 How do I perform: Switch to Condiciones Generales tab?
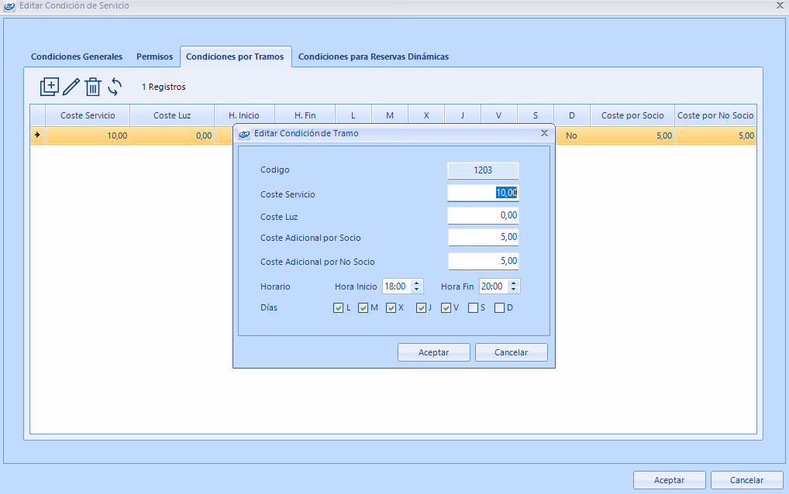[x=77, y=57]
